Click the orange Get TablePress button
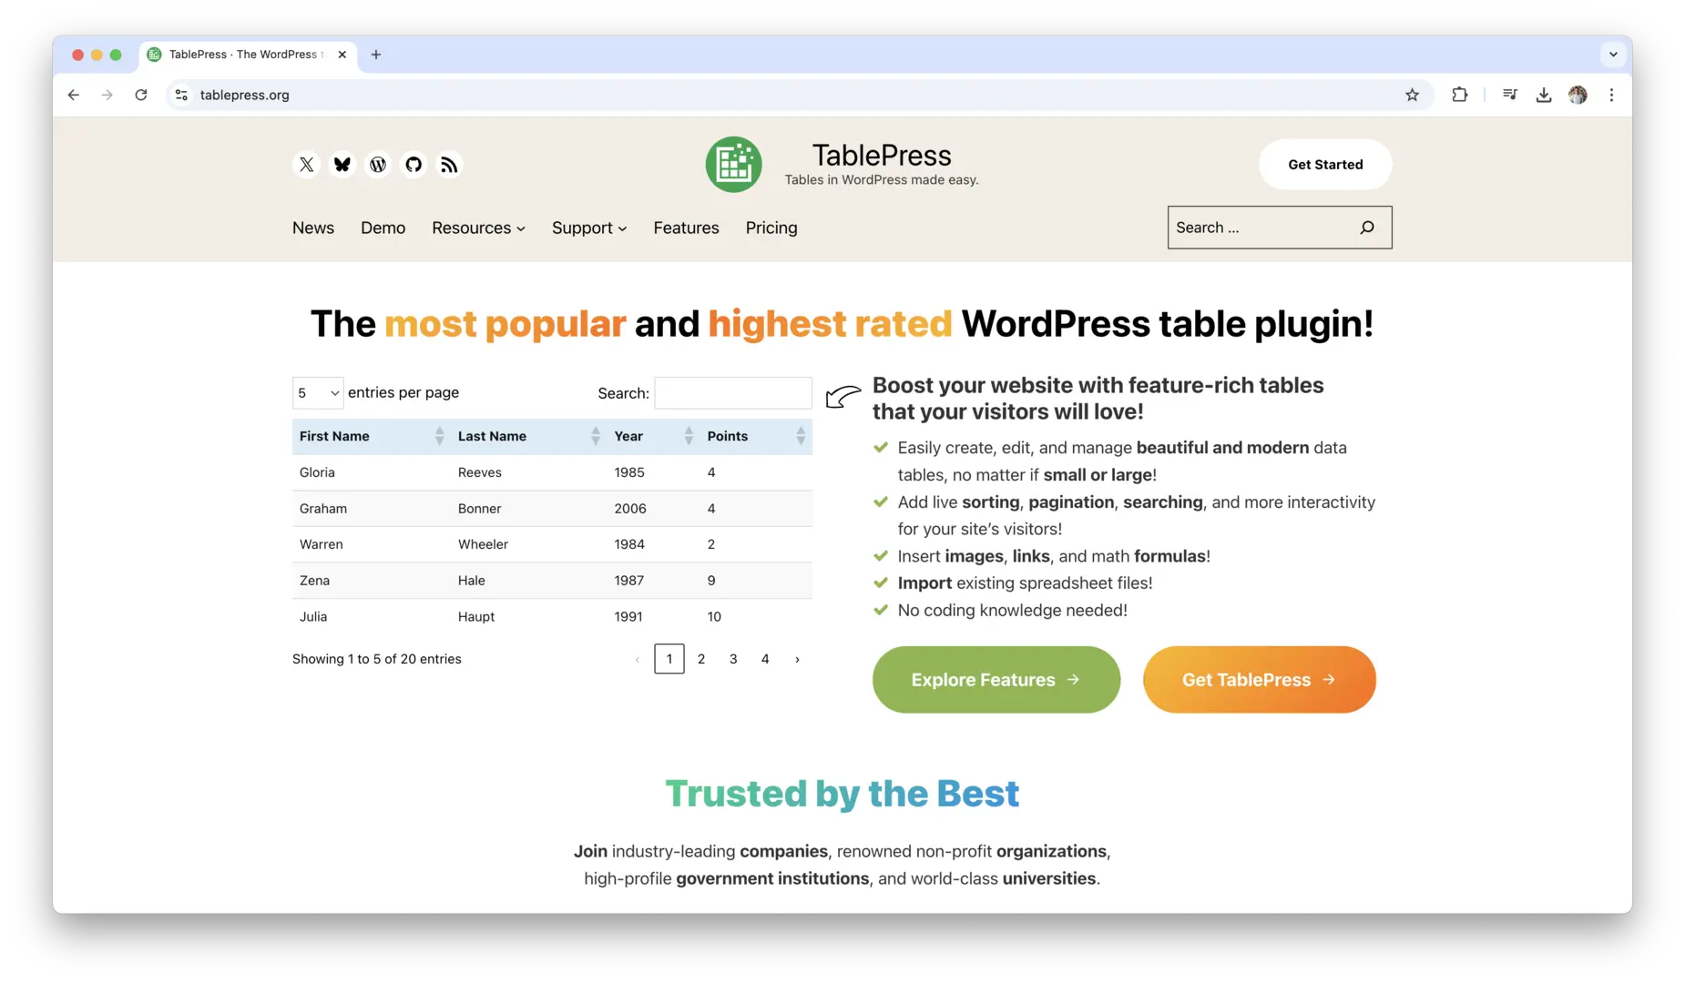Image resolution: width=1685 pixels, height=983 pixels. click(x=1259, y=680)
